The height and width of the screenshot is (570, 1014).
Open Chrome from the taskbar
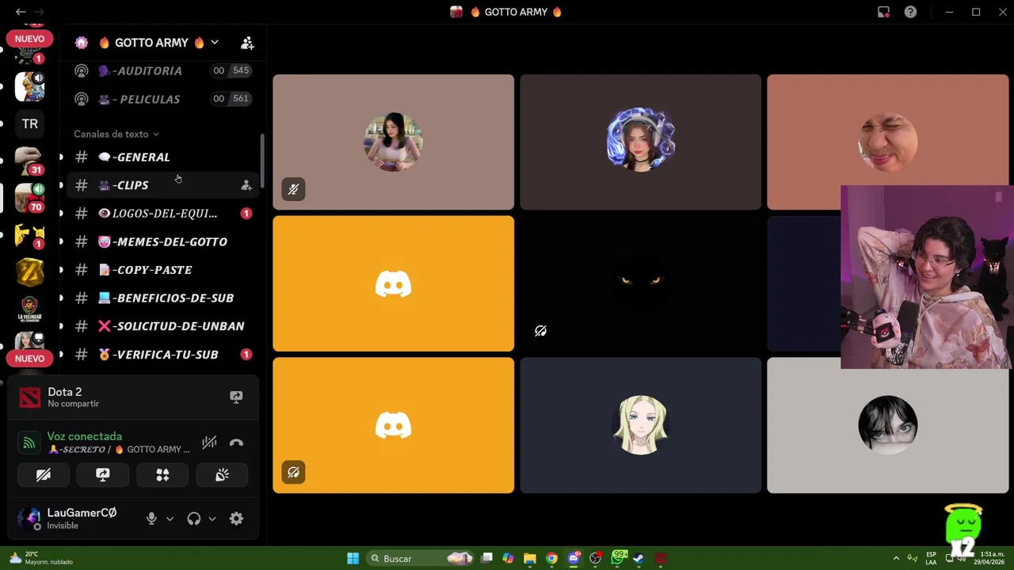tap(551, 558)
